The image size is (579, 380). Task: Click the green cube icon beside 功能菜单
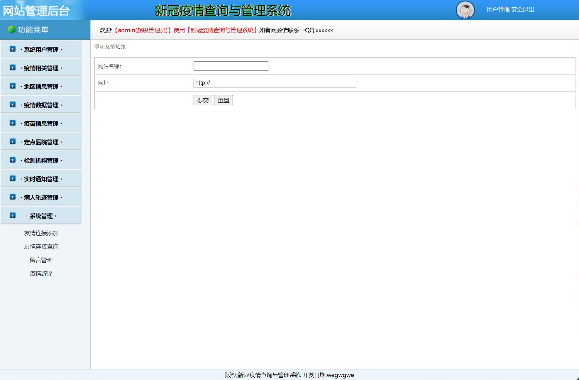pos(11,30)
